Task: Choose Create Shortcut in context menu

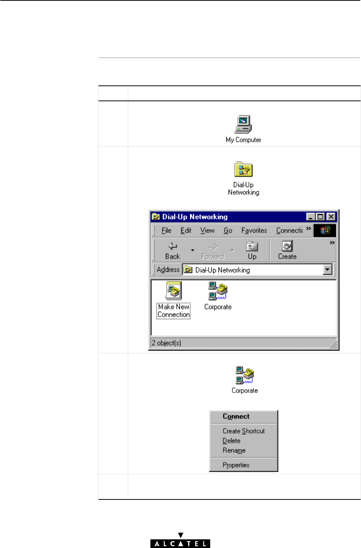Action: [x=243, y=431]
